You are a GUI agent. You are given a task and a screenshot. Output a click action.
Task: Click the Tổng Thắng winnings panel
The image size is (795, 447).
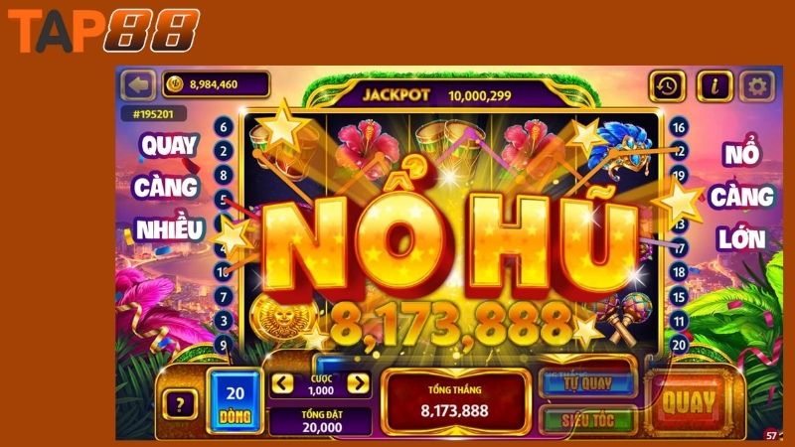click(x=454, y=401)
